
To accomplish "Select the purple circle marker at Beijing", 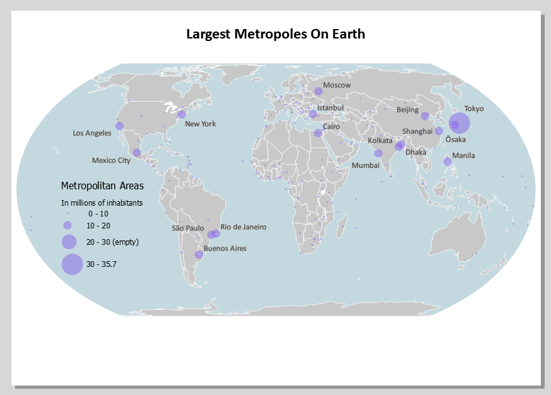I will tap(425, 115).
